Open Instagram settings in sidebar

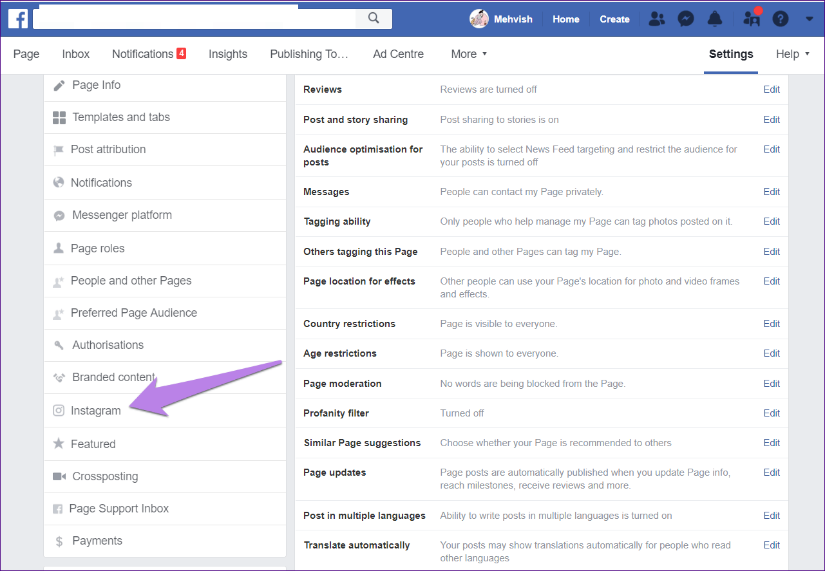coord(165,411)
